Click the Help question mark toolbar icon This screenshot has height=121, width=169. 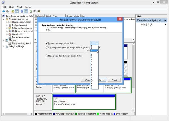[22, 11]
